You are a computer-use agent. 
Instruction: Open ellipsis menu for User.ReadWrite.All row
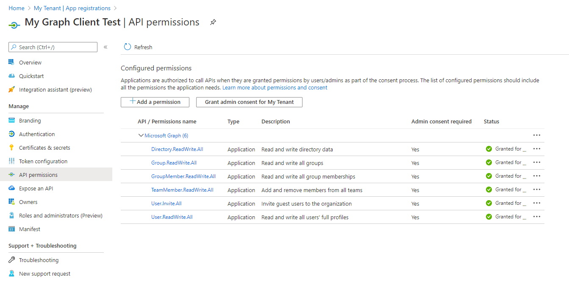(537, 217)
